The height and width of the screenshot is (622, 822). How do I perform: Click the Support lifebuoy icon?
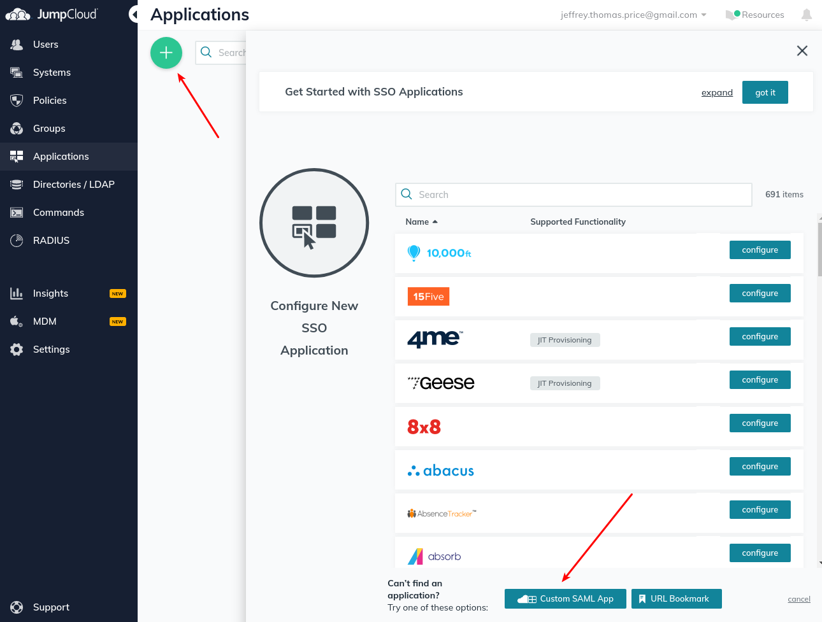[17, 607]
